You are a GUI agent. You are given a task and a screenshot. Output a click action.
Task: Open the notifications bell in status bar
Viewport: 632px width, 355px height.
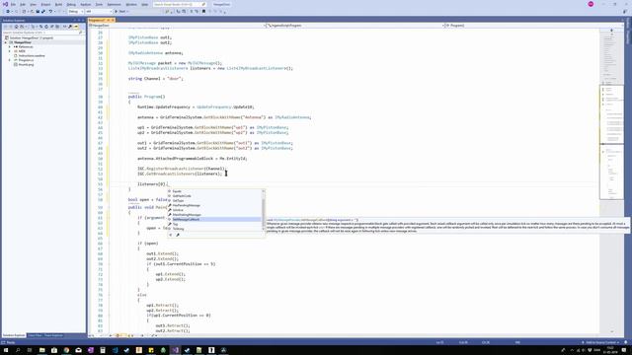[626, 342]
